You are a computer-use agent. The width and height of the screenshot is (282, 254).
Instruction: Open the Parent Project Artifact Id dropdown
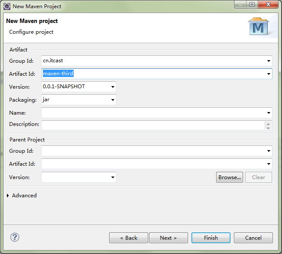(x=269, y=164)
